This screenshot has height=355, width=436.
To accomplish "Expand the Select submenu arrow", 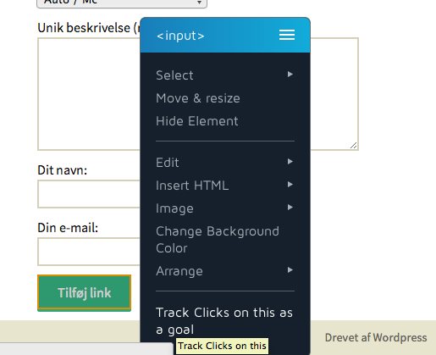I will (290, 75).
